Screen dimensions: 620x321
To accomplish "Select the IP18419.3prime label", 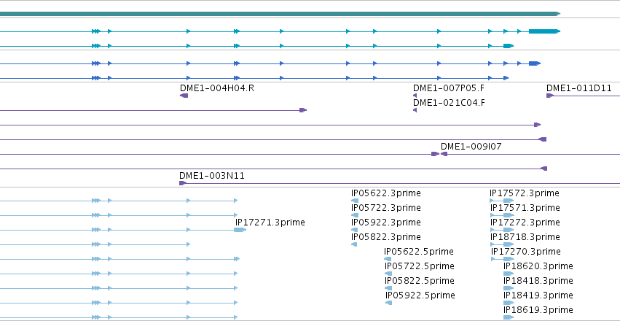I will [x=538, y=295].
